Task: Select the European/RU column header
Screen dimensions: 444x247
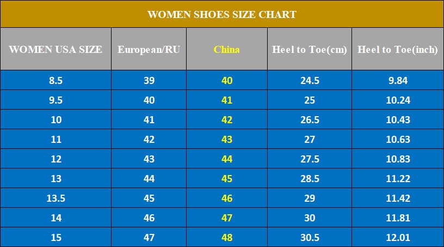Action: [149, 50]
